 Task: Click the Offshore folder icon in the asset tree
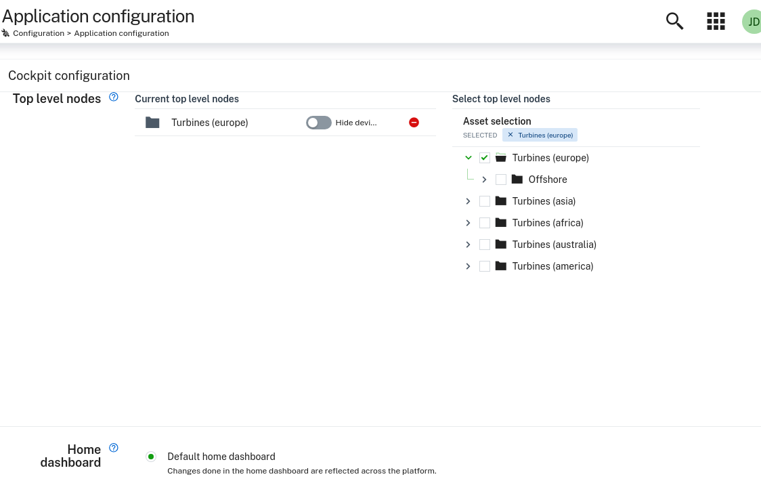[x=517, y=179]
